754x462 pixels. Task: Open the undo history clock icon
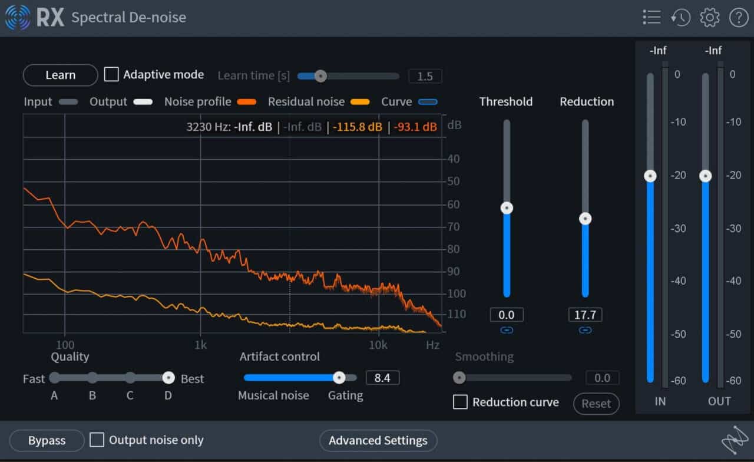680,17
